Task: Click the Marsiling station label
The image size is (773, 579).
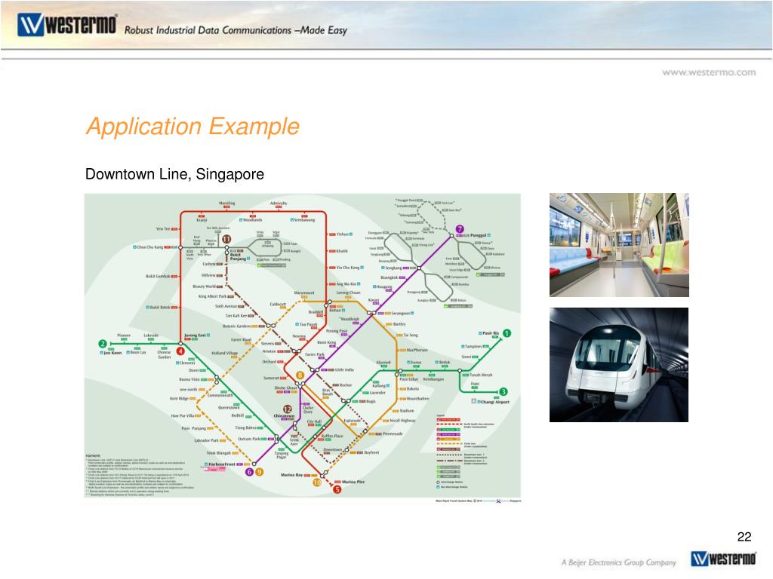Action: point(226,203)
